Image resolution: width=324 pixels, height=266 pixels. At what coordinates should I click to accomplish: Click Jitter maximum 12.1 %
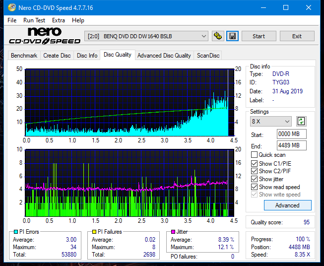(226, 247)
